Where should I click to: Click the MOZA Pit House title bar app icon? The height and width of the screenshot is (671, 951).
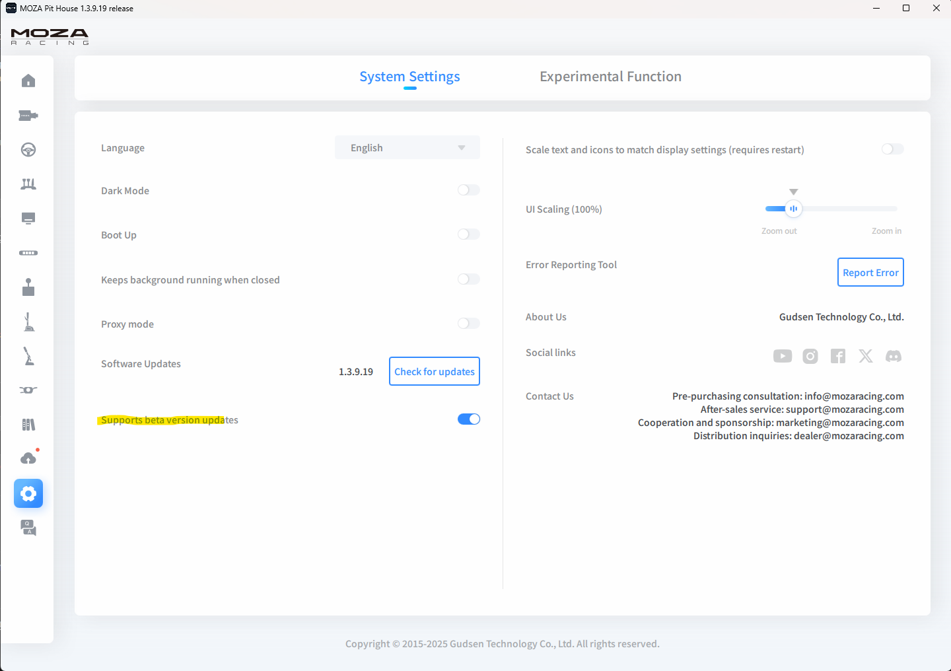[x=11, y=8]
